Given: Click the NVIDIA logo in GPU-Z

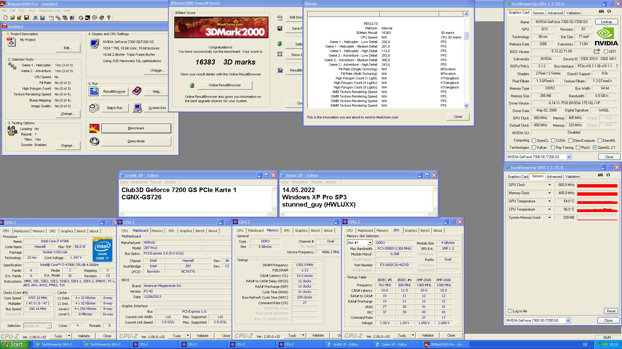Looking at the screenshot, I should (x=606, y=37).
